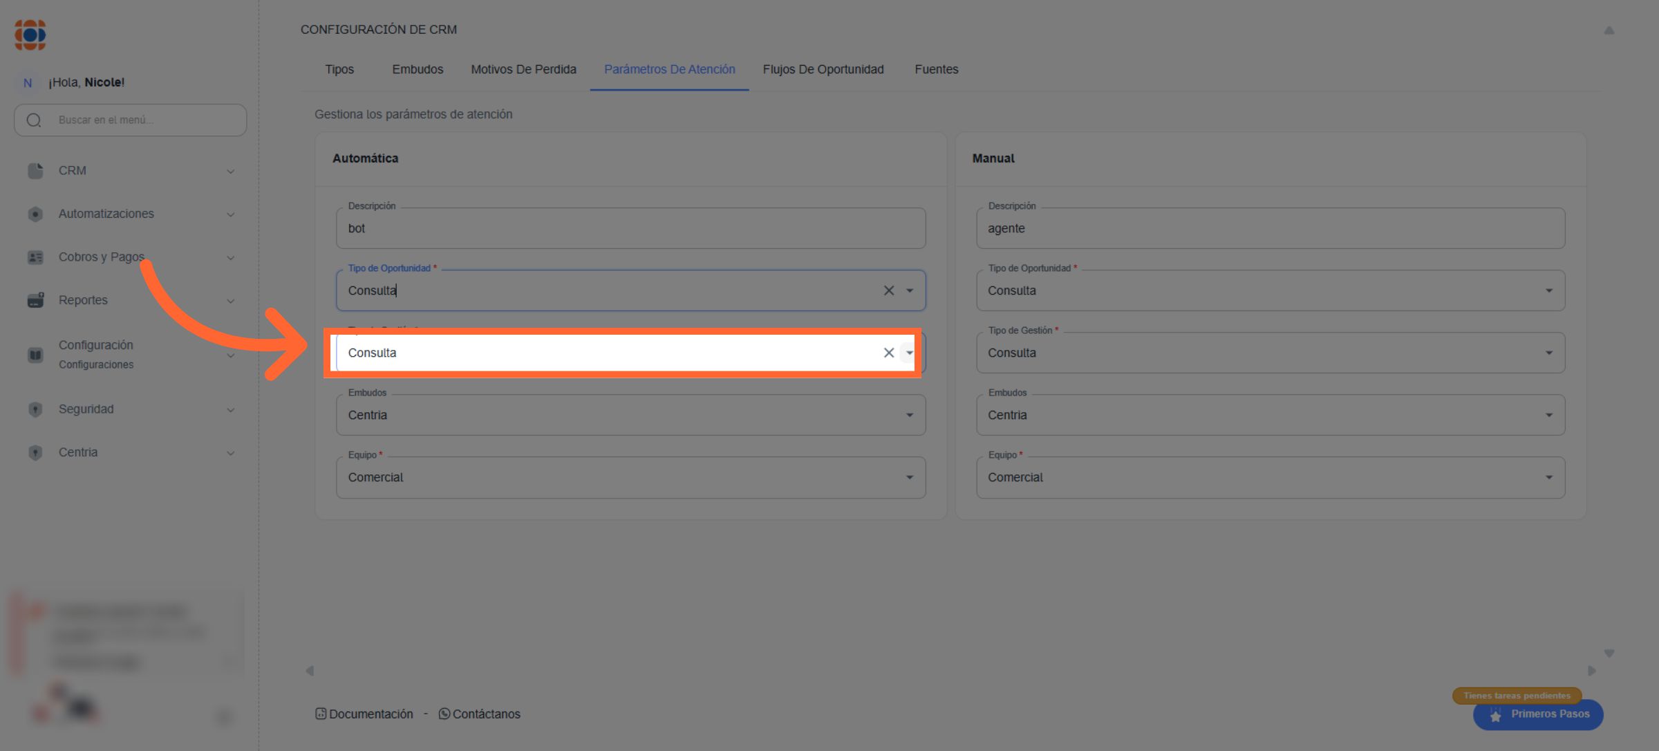Image resolution: width=1659 pixels, height=751 pixels.
Task: Expand the Configuración menu section
Action: pyautogui.click(x=230, y=355)
